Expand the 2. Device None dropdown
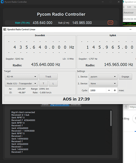136x163 pixels. pos(103,83)
